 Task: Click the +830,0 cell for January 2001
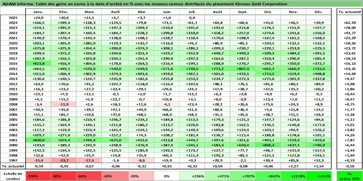pos(38,140)
